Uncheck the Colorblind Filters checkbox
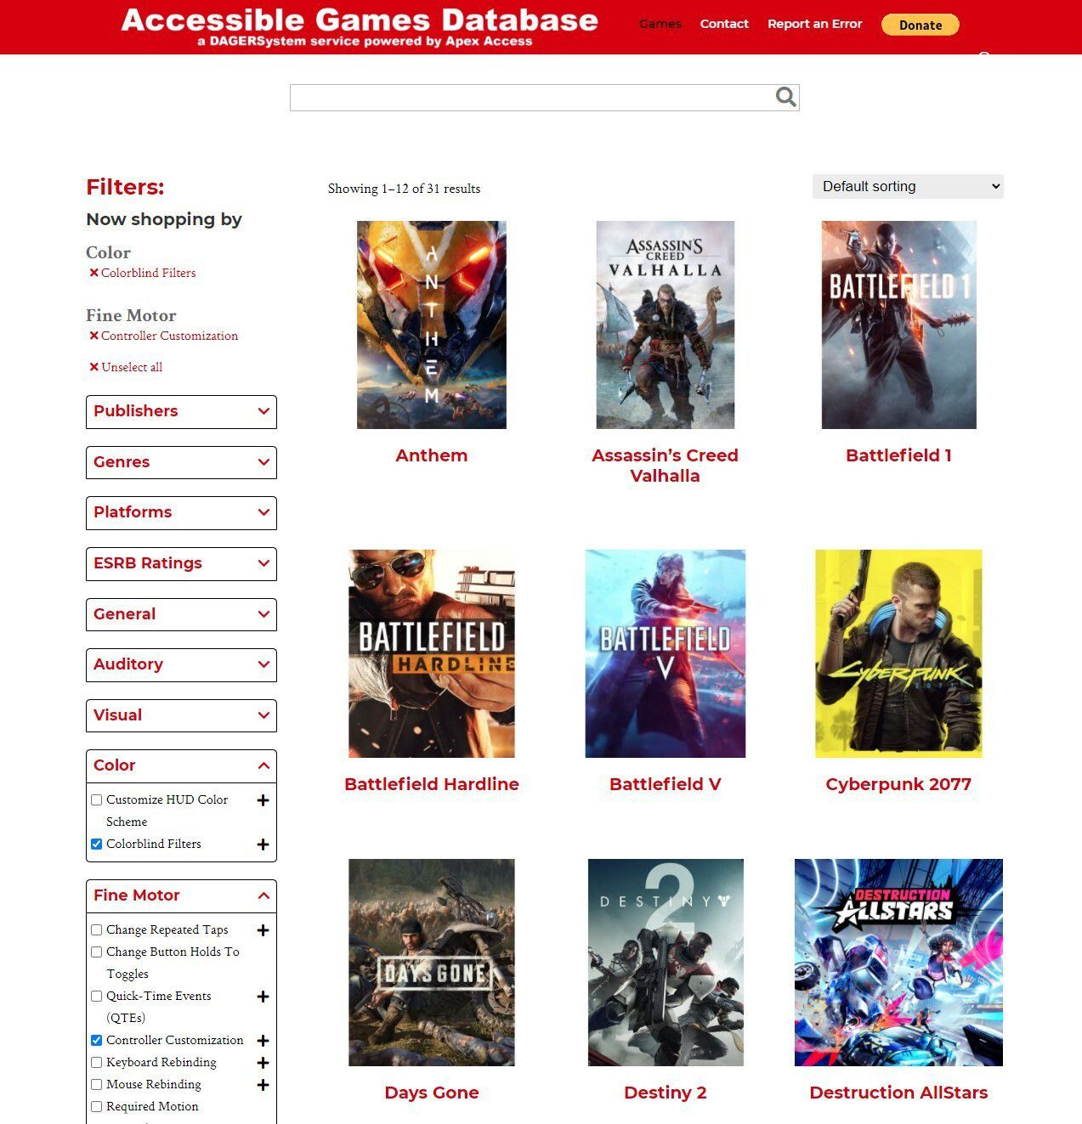This screenshot has height=1124, width=1082. 97,844
